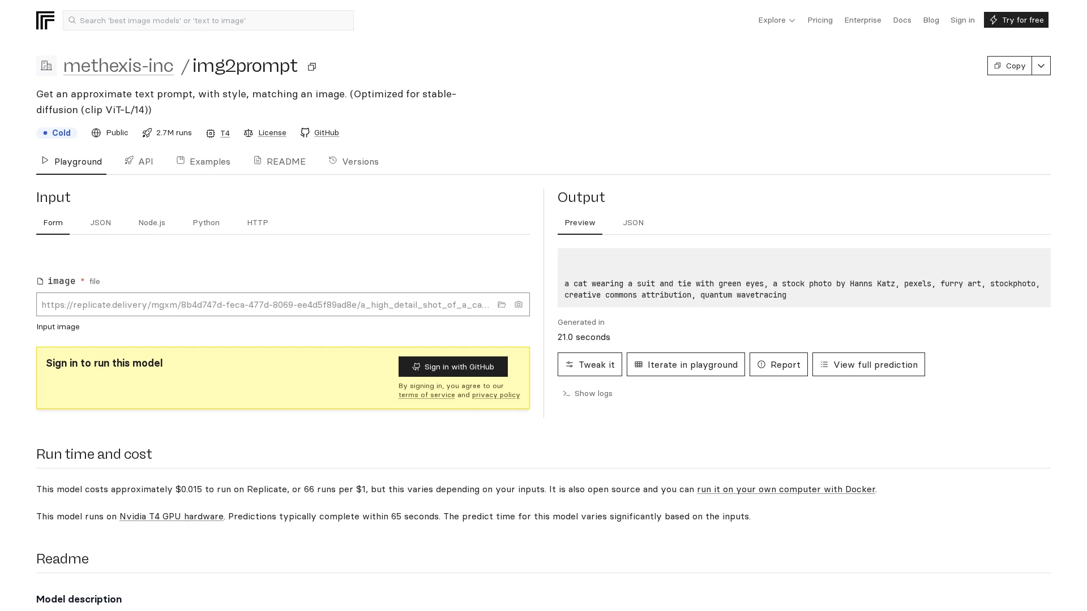Open the dropdown arrow next to Copy

pyautogui.click(x=1041, y=66)
